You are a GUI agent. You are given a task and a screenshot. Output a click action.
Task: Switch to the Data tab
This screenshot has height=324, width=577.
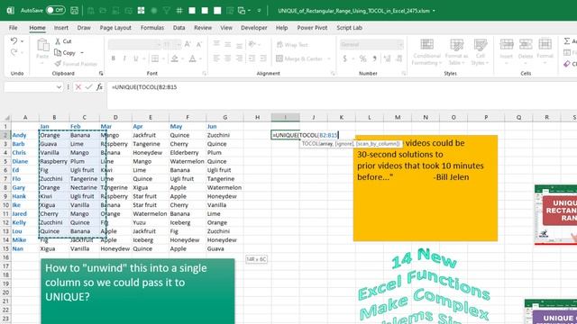tap(179, 28)
